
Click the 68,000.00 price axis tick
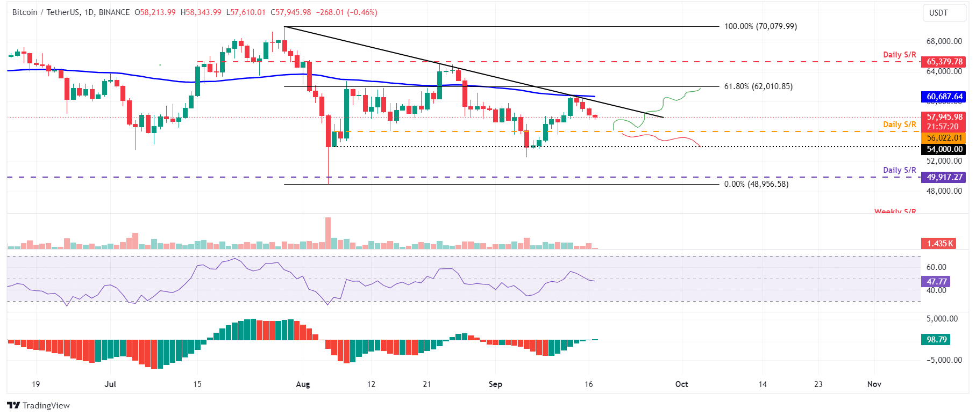pos(944,41)
